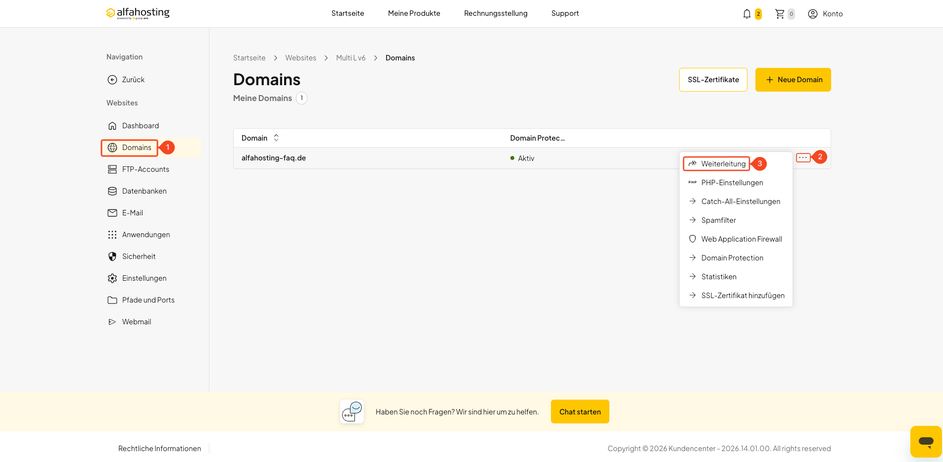Open Support in top navigation
This screenshot has width=943, height=462.
click(x=565, y=13)
